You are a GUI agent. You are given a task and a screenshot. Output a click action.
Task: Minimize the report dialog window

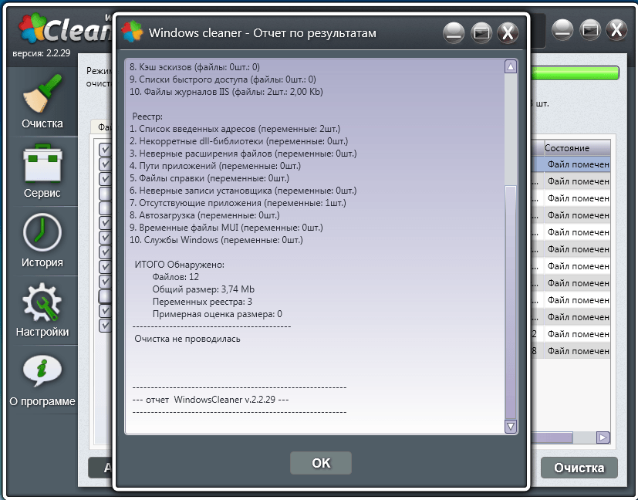click(454, 32)
